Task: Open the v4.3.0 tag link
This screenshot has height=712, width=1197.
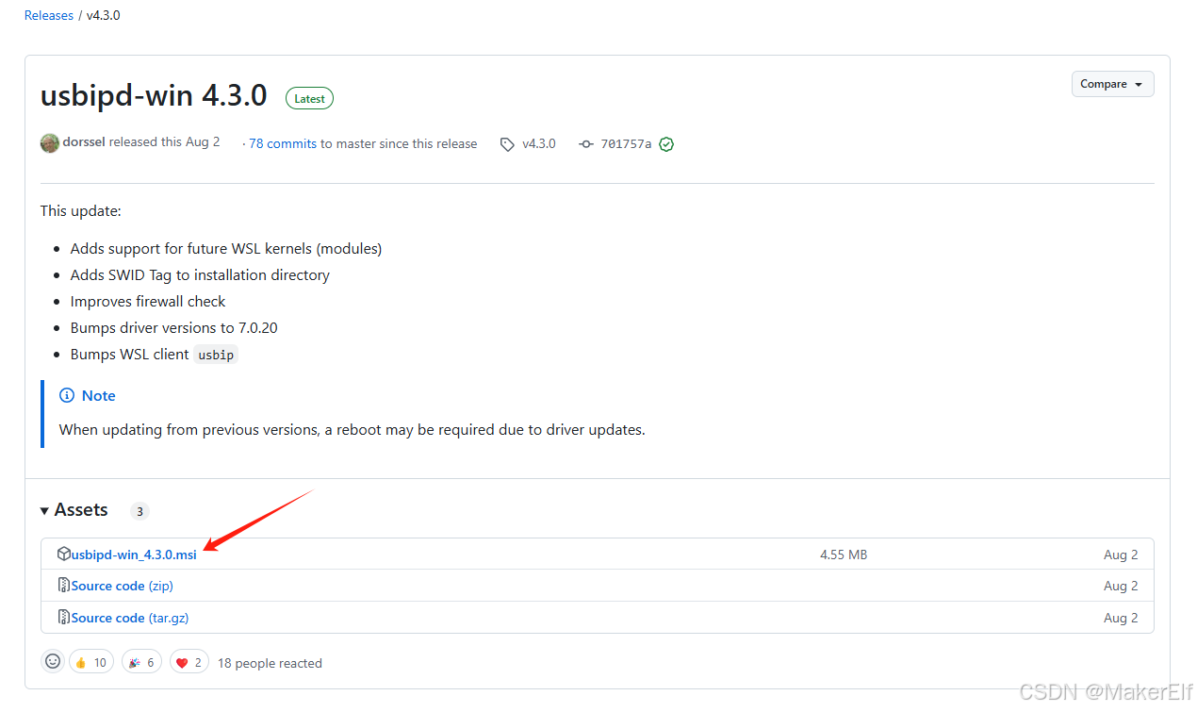Action: pos(539,144)
